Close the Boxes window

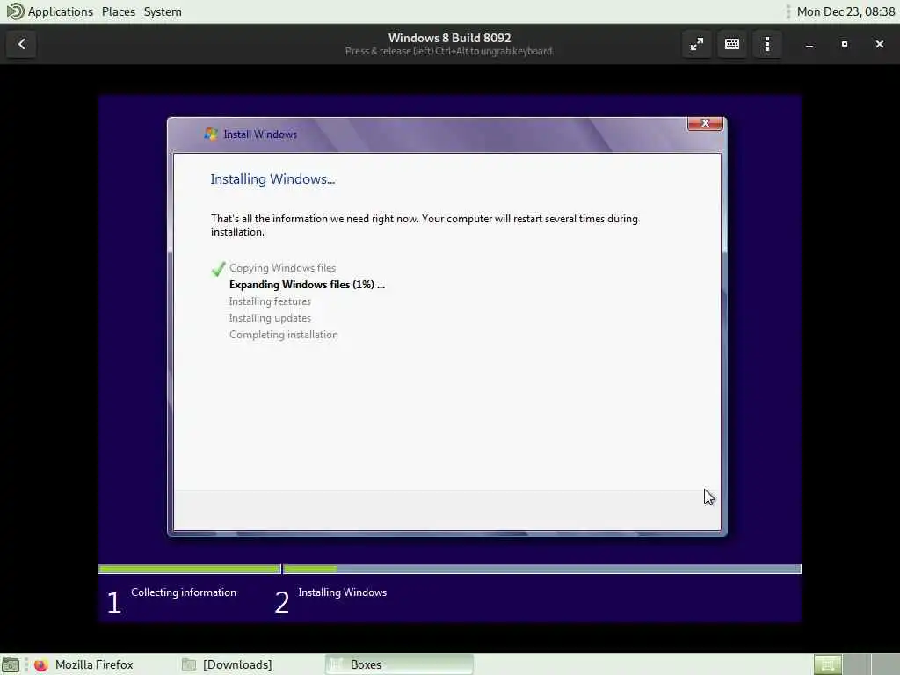click(x=879, y=44)
